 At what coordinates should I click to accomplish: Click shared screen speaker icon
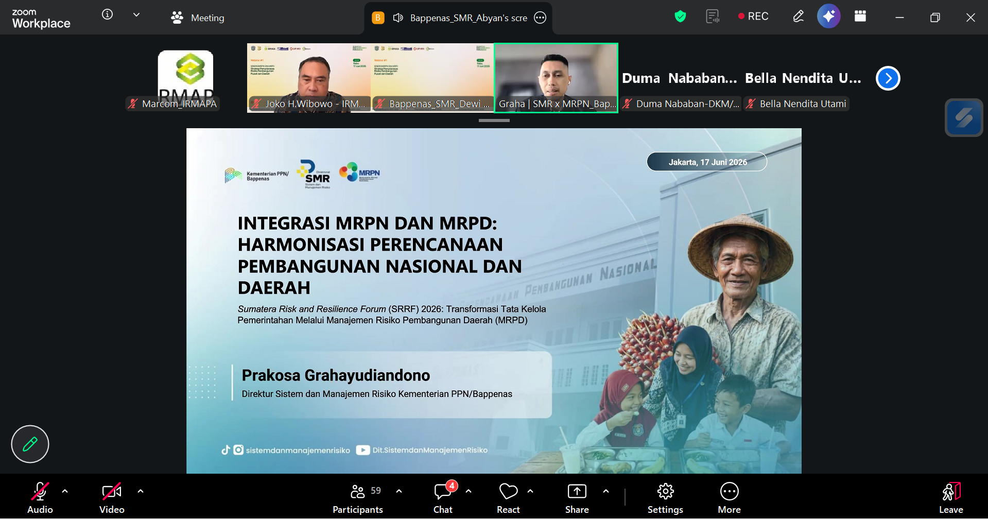398,18
